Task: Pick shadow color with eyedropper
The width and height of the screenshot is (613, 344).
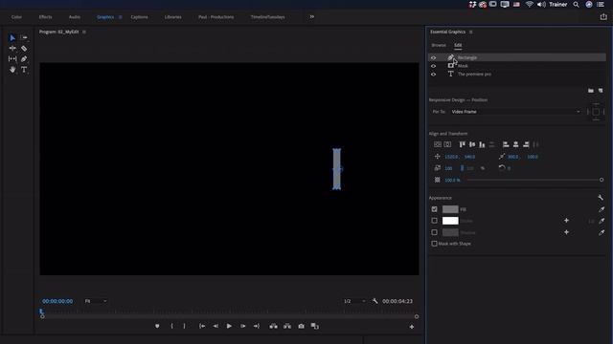Action: (x=602, y=232)
